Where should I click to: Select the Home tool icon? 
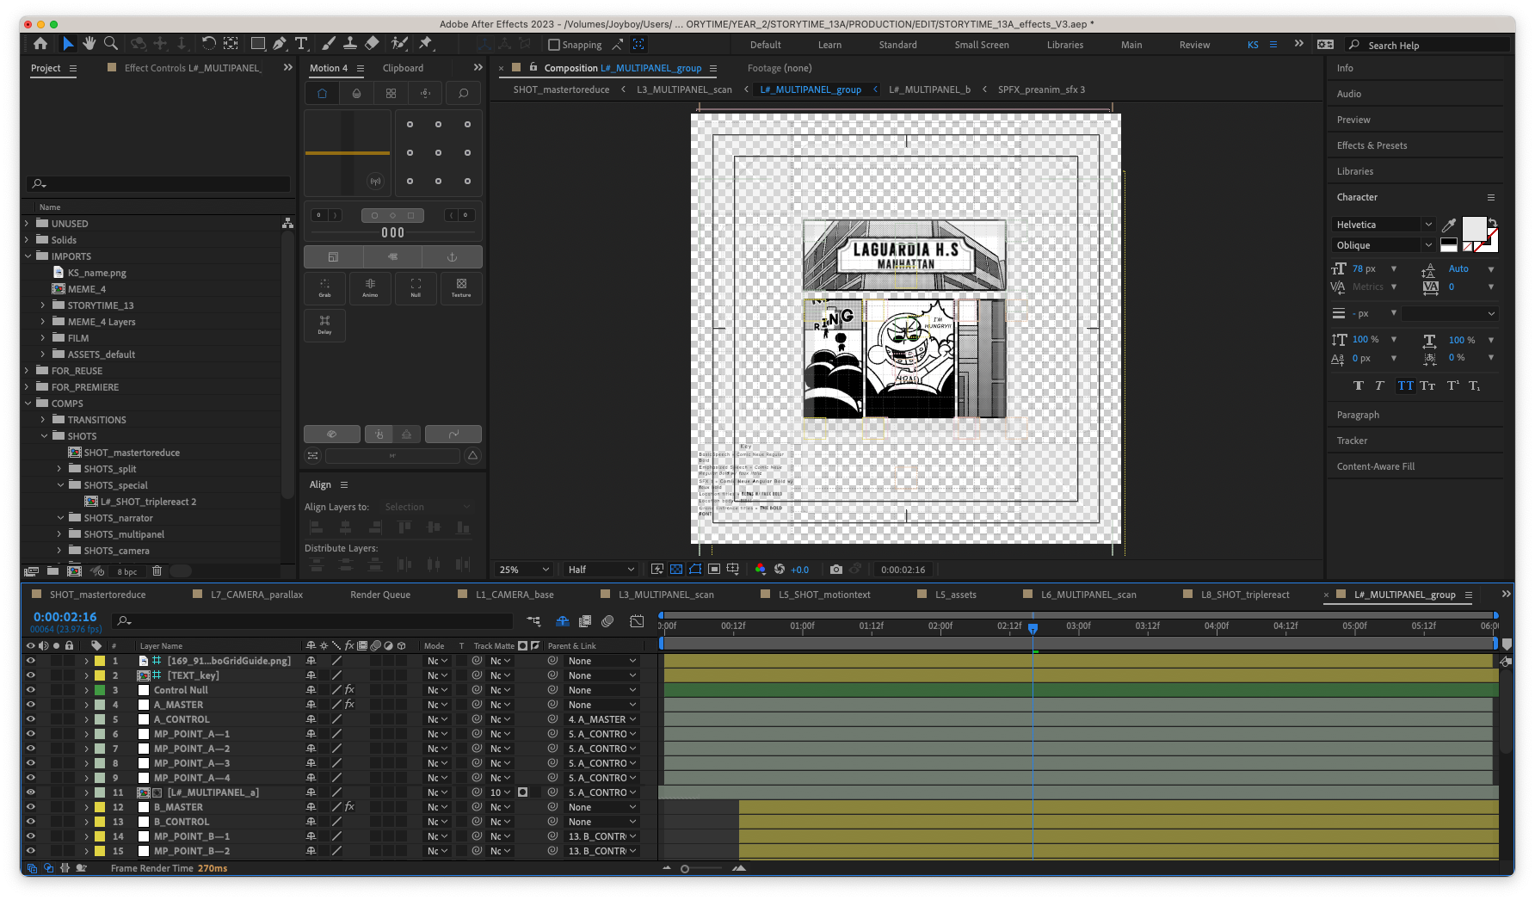[x=40, y=44]
